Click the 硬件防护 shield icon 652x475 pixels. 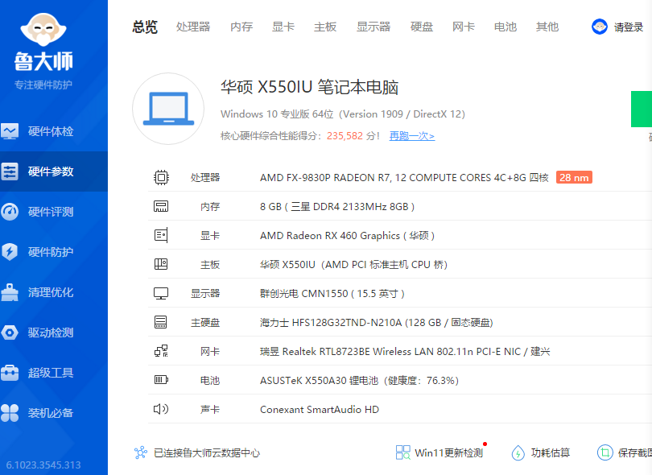pyautogui.click(x=10, y=252)
